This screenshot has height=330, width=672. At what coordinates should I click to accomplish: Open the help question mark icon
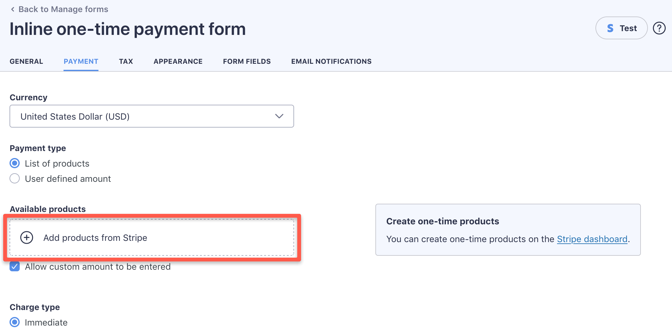pyautogui.click(x=660, y=28)
